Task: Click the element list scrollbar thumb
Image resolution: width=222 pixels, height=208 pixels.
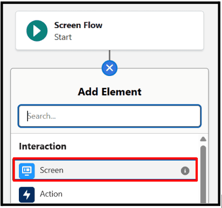Action: point(203,174)
